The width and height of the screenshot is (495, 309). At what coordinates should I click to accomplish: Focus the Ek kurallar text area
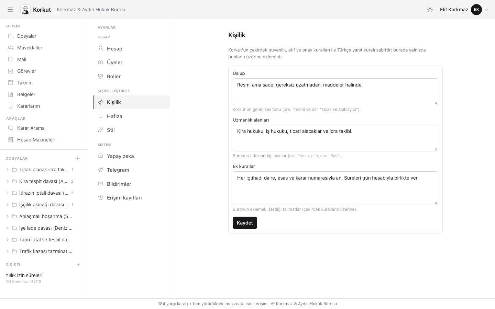(x=335, y=188)
